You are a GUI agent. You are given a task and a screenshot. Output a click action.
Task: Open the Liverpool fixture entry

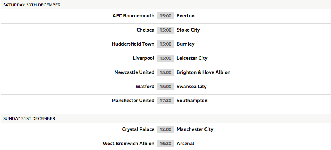(144, 58)
